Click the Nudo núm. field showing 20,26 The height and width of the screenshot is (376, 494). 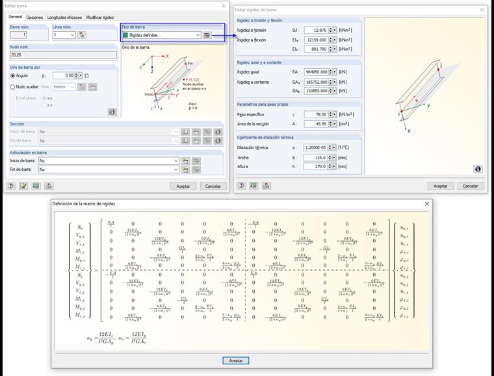pos(62,55)
